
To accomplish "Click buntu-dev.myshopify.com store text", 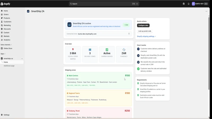I will [87, 34].
